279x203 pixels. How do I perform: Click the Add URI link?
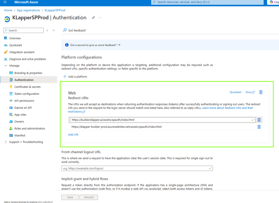pos(73,135)
